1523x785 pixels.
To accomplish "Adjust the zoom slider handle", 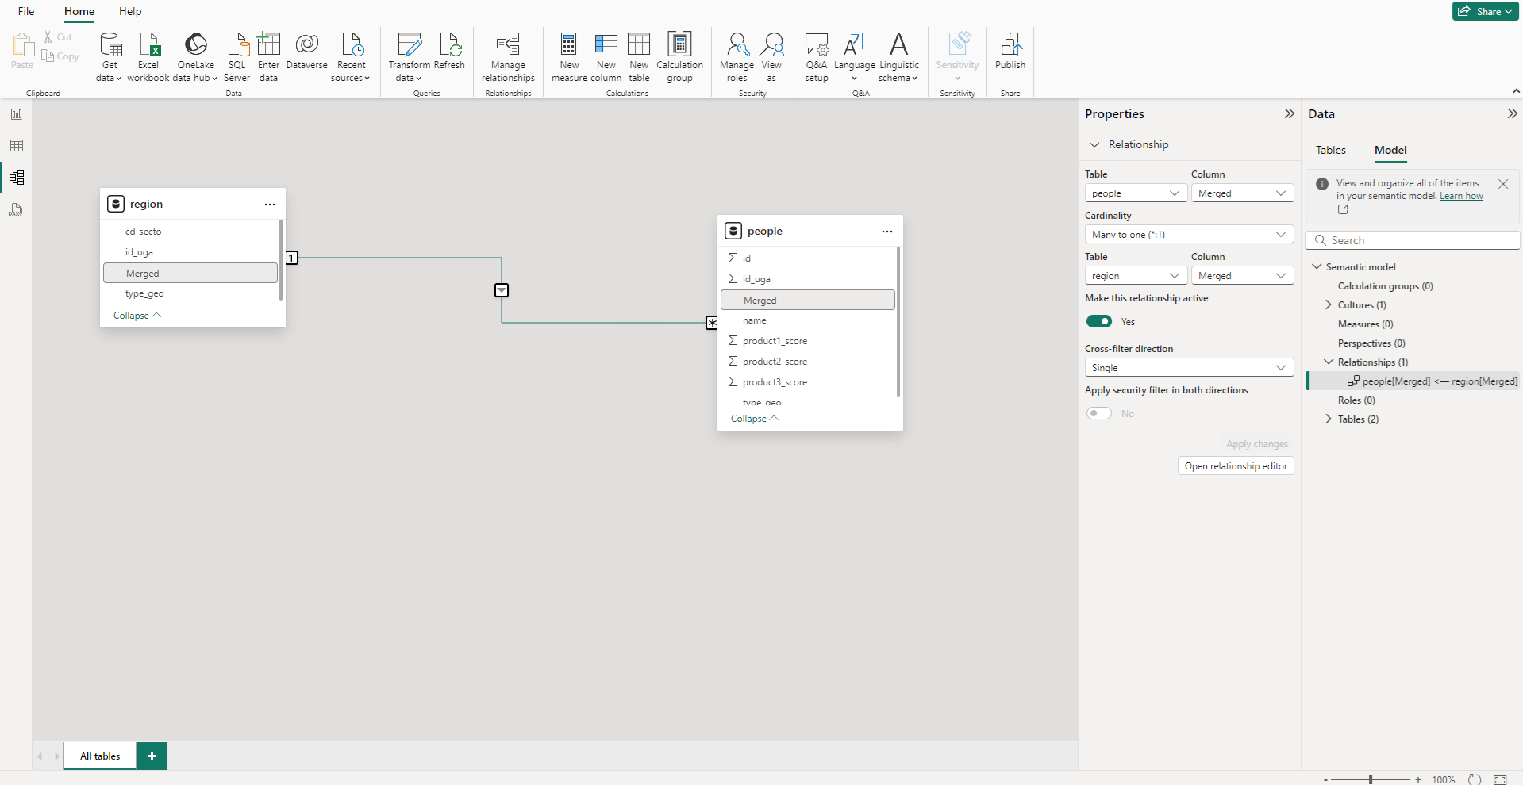I will pyautogui.click(x=1371, y=779).
